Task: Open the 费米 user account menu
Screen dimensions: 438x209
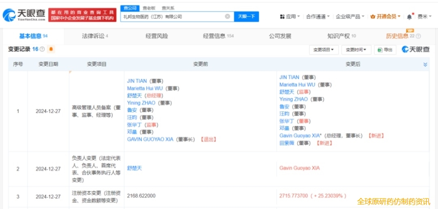Action: [x=424, y=17]
